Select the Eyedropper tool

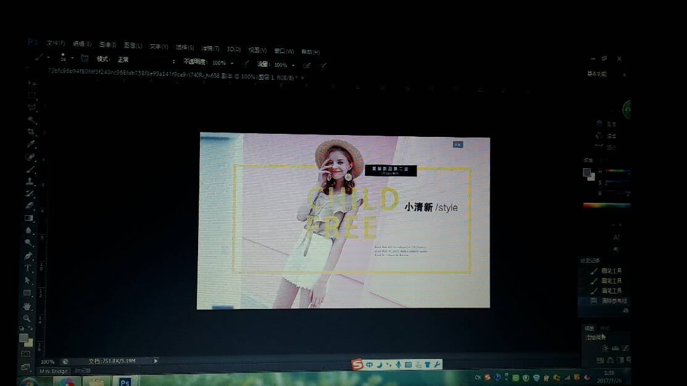tap(31, 144)
